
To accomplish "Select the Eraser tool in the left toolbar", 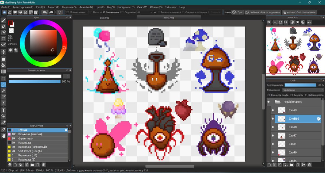I will pos(4,26).
